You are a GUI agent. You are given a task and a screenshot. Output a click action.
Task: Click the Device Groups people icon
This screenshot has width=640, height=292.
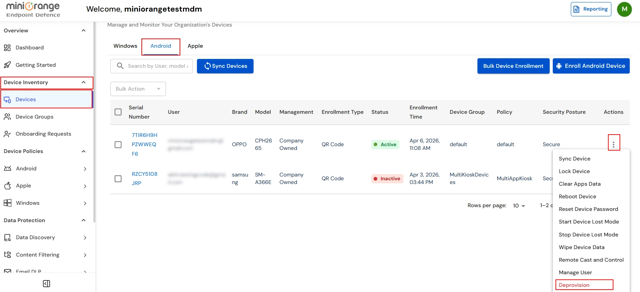tap(7, 117)
